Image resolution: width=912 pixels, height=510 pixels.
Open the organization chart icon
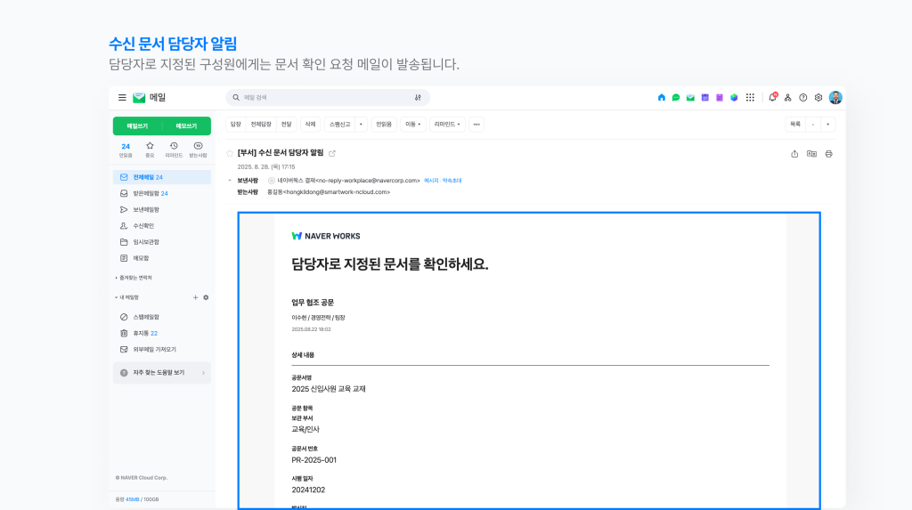click(787, 98)
